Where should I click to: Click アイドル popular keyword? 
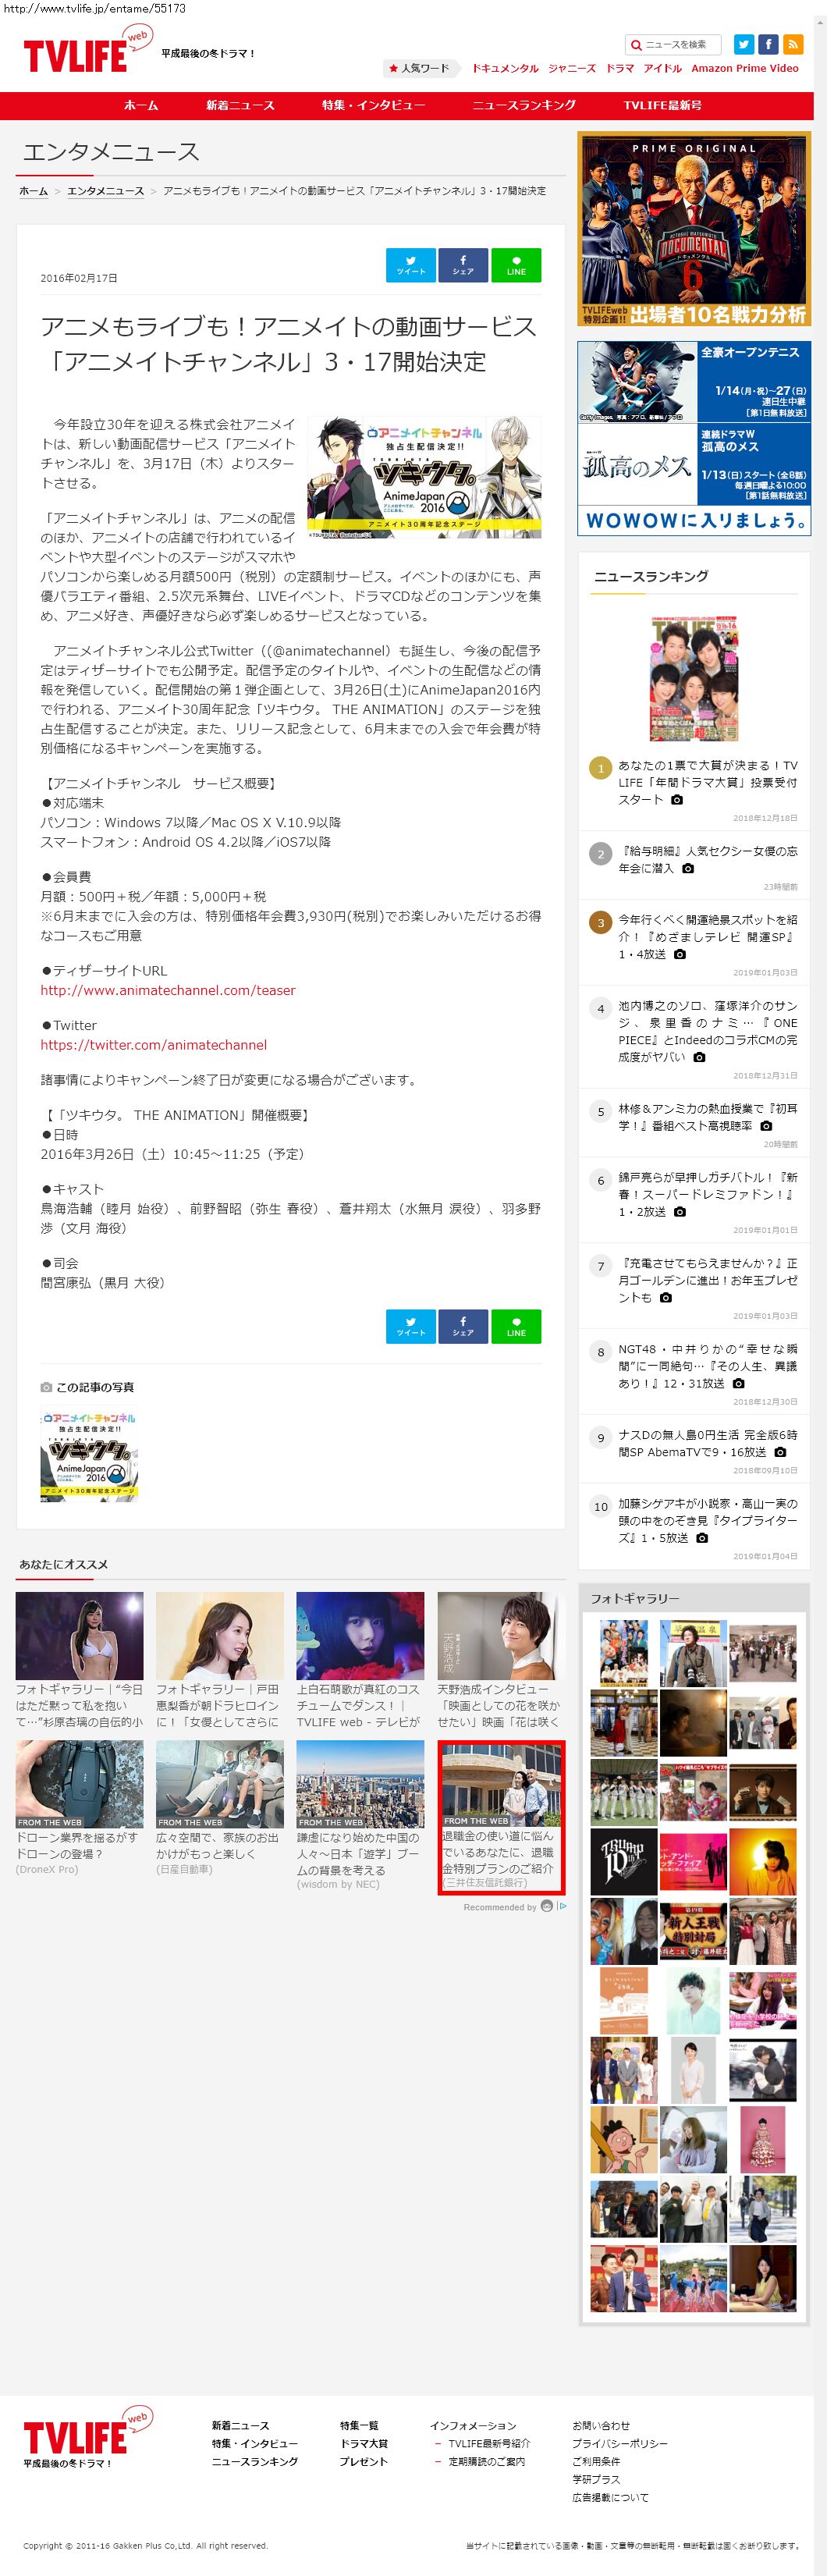[x=662, y=68]
